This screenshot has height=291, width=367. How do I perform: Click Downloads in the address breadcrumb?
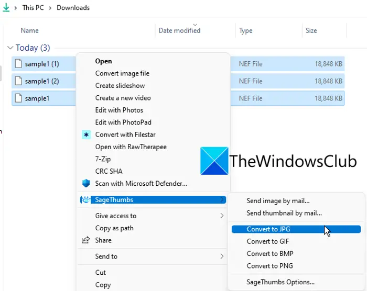coord(73,8)
